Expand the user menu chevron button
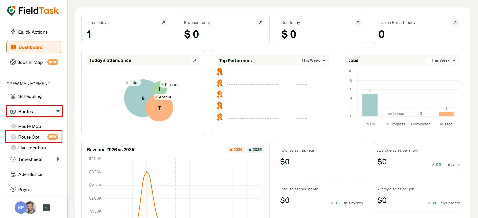Image resolution: width=478 pixels, height=218 pixels. coord(46,208)
